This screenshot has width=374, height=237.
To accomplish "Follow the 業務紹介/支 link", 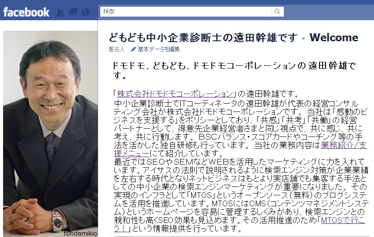I will coord(344,145).
